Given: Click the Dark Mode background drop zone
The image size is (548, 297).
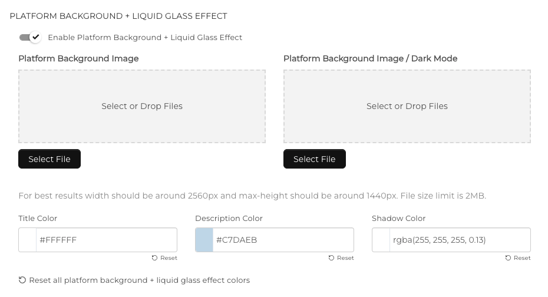Looking at the screenshot, I should pyautogui.click(x=407, y=106).
